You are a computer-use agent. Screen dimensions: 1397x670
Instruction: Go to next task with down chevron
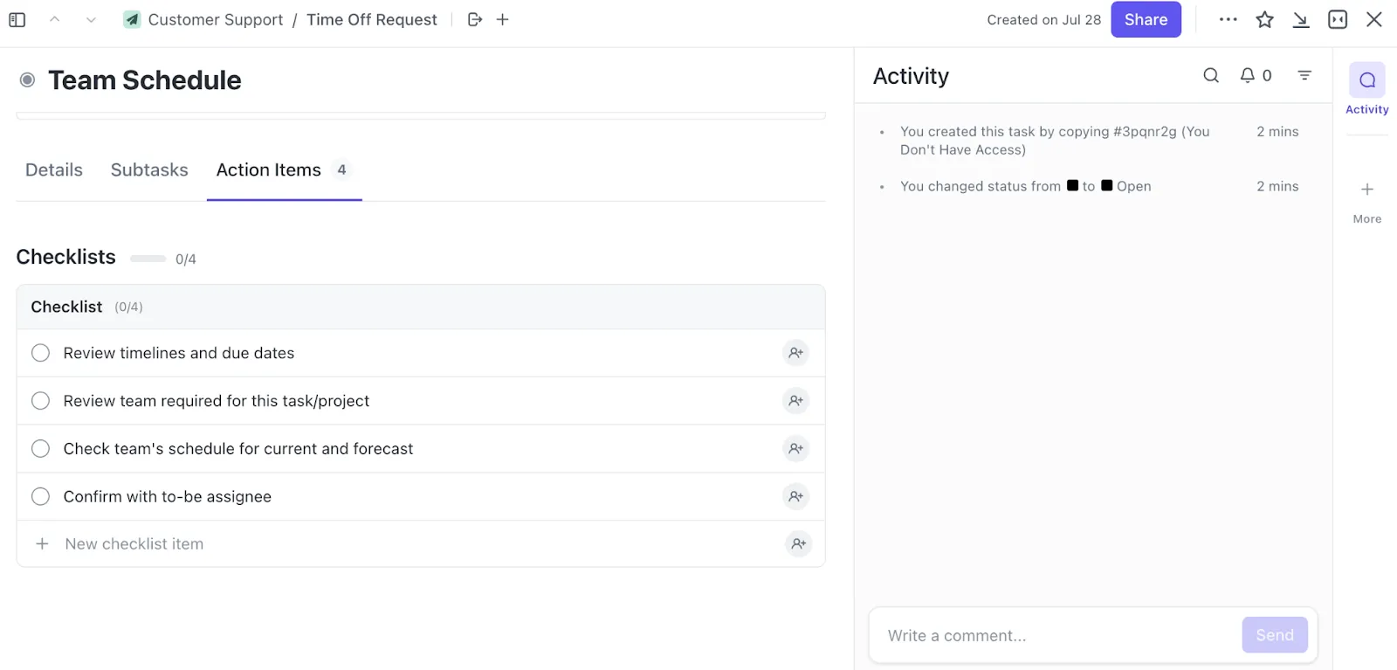tap(91, 19)
